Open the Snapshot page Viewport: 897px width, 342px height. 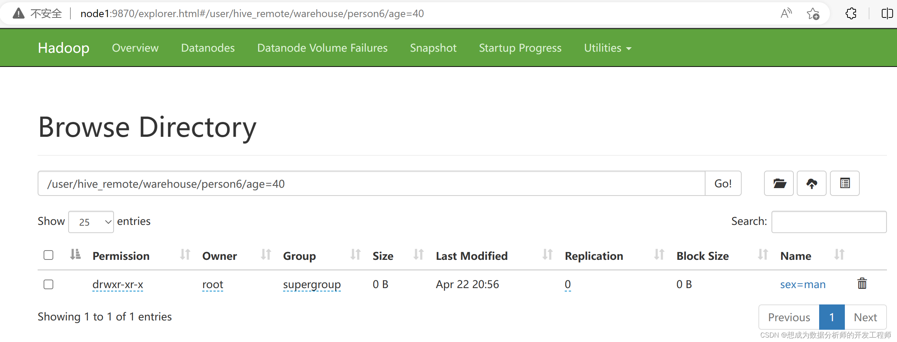click(433, 48)
